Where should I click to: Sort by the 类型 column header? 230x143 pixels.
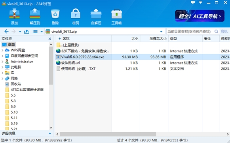[x=185, y=39]
